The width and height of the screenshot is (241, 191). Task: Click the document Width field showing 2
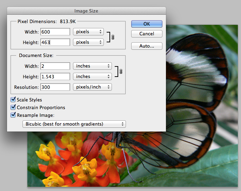point(55,66)
